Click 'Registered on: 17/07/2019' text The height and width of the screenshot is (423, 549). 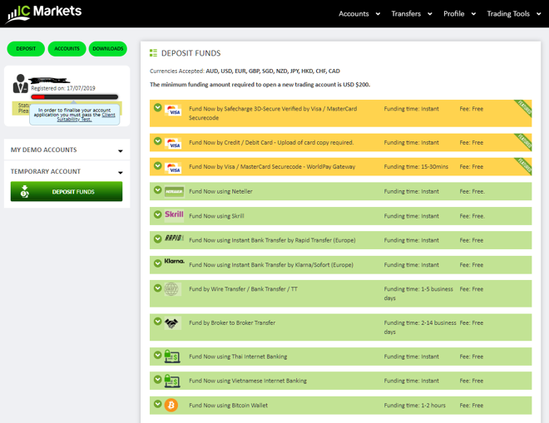tap(63, 88)
